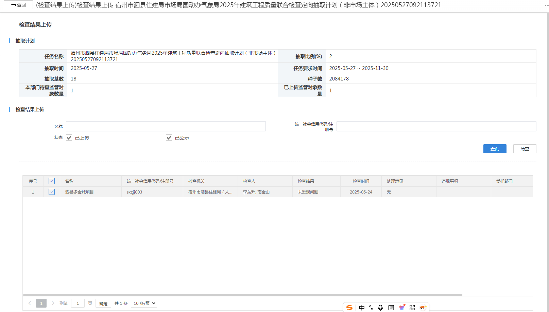Click the Sogou AI mascot avatar icon
Viewport: 549px width, 312px height.
[x=423, y=307]
